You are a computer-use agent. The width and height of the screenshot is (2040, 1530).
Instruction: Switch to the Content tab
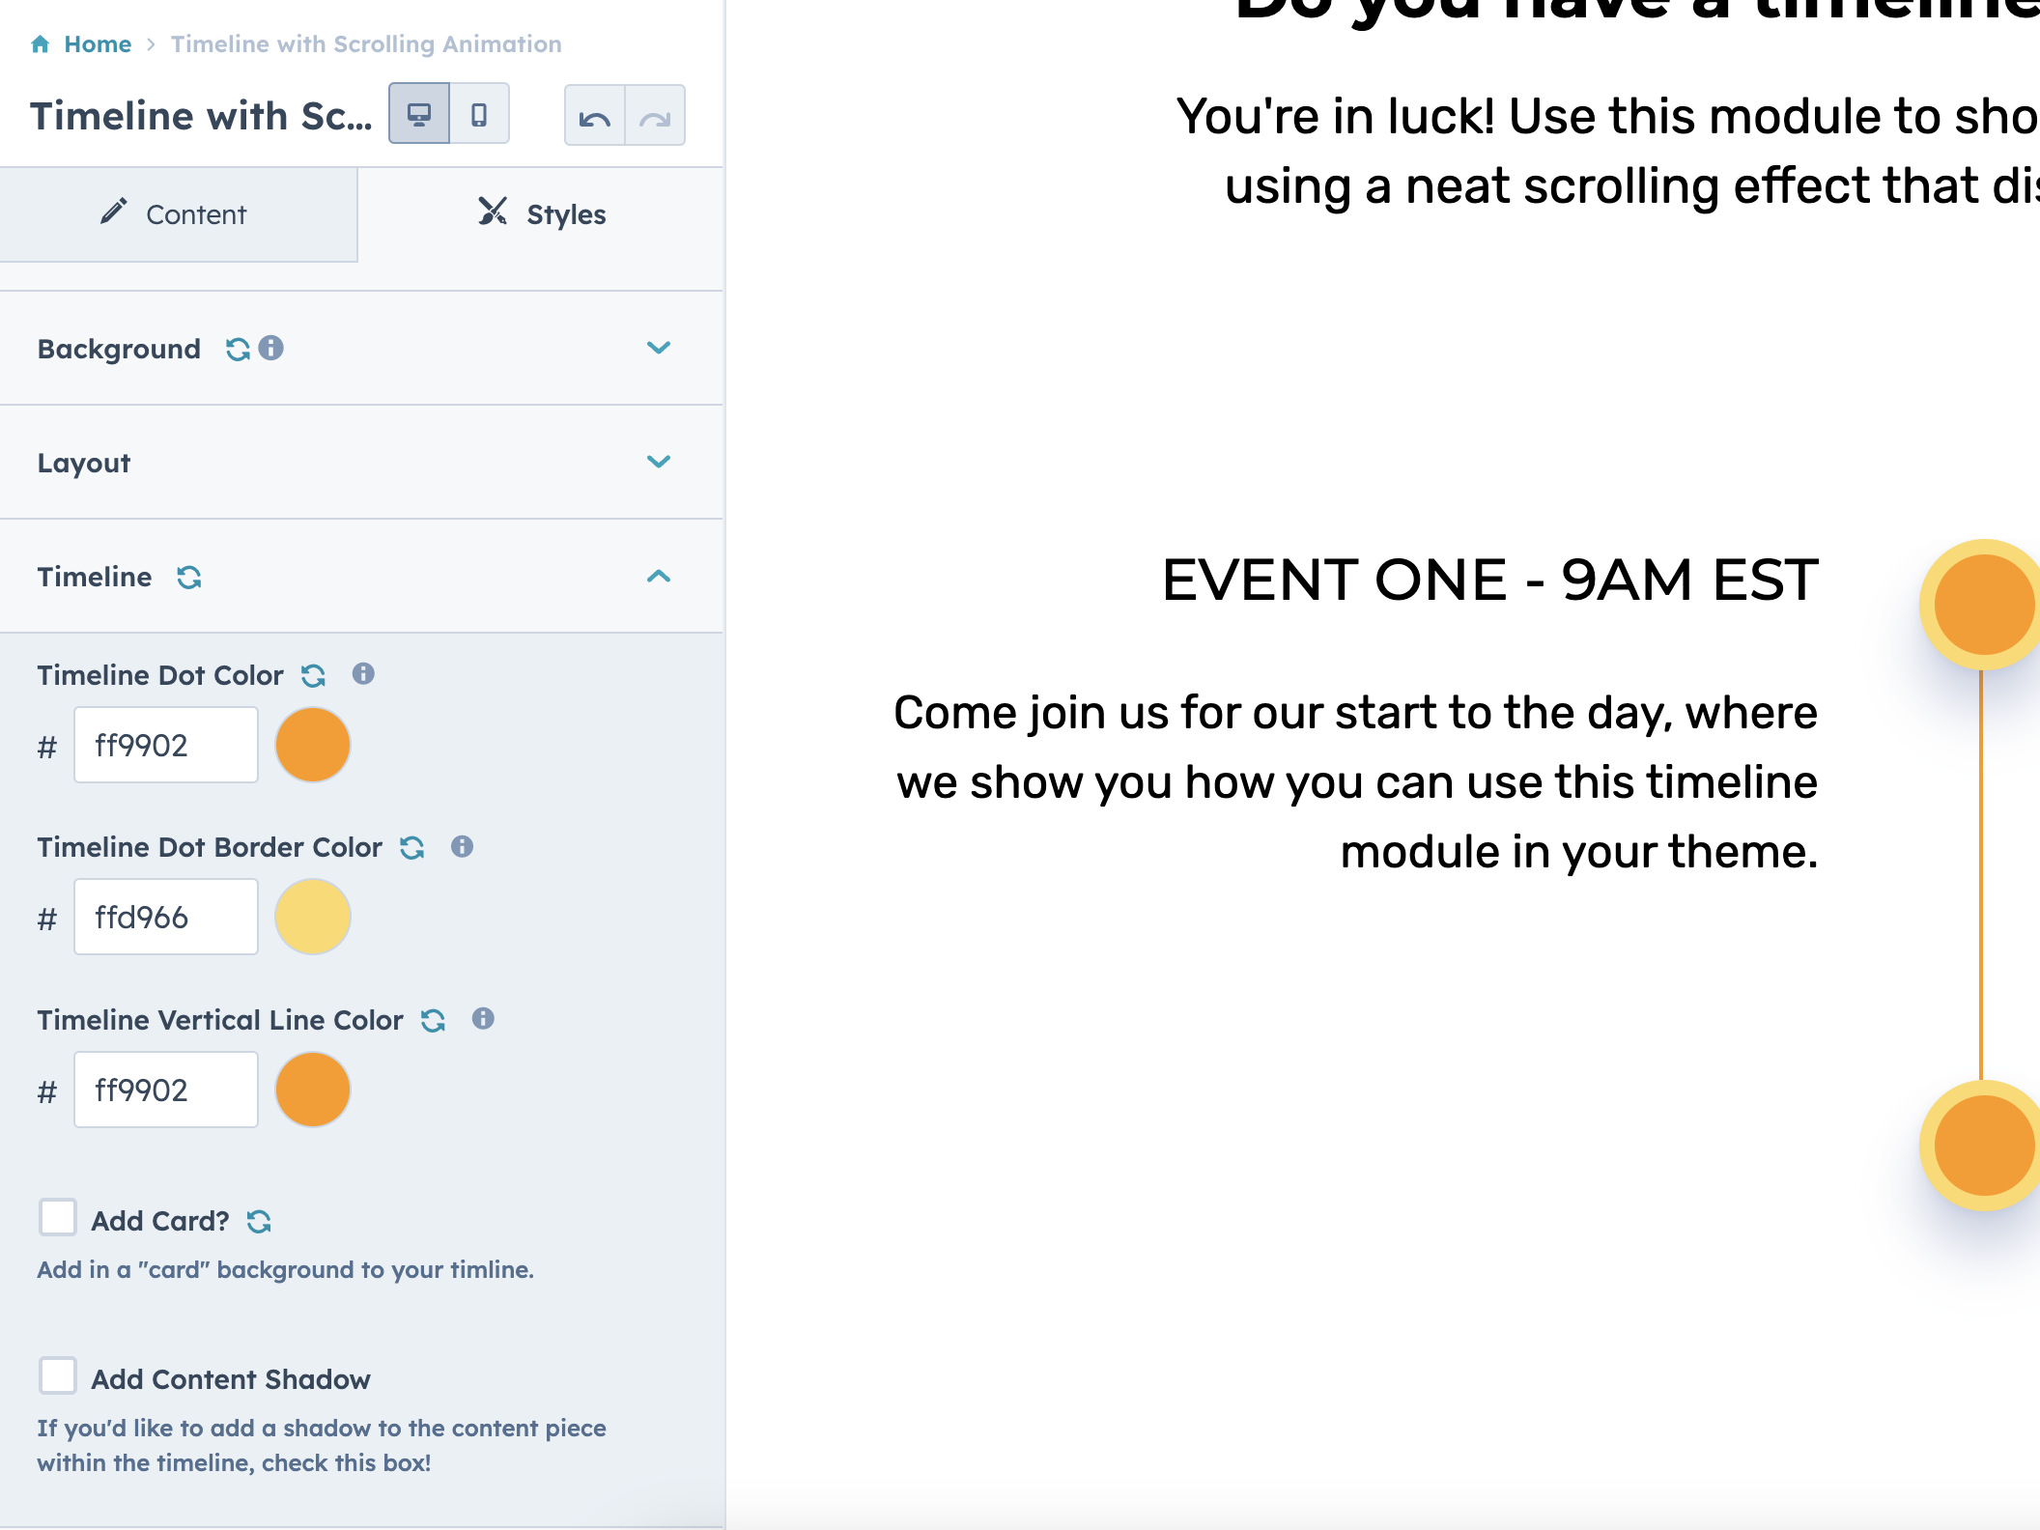(x=179, y=214)
